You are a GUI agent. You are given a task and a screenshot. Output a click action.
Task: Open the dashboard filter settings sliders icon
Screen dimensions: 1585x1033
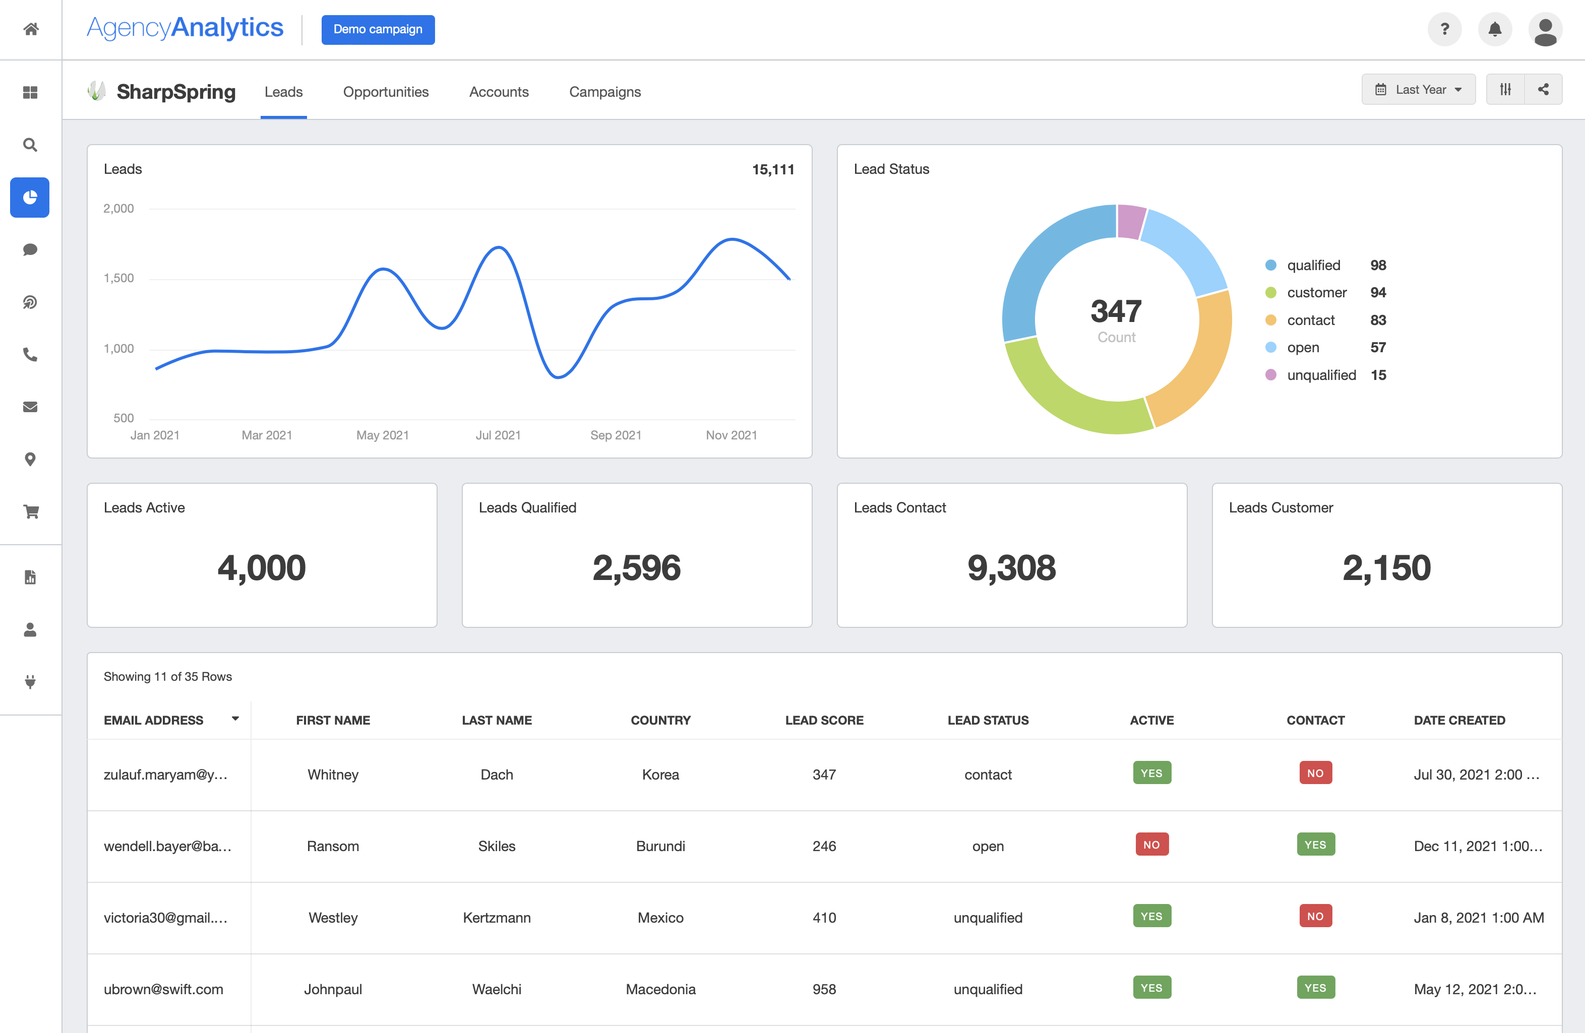pyautogui.click(x=1505, y=89)
